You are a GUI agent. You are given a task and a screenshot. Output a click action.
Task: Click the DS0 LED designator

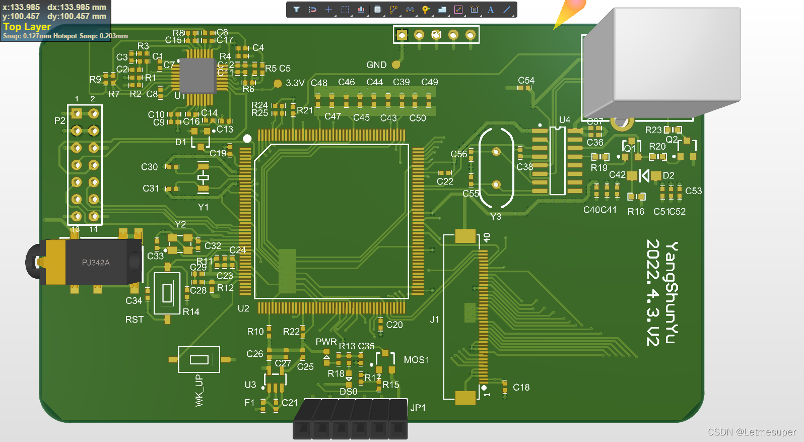(349, 392)
